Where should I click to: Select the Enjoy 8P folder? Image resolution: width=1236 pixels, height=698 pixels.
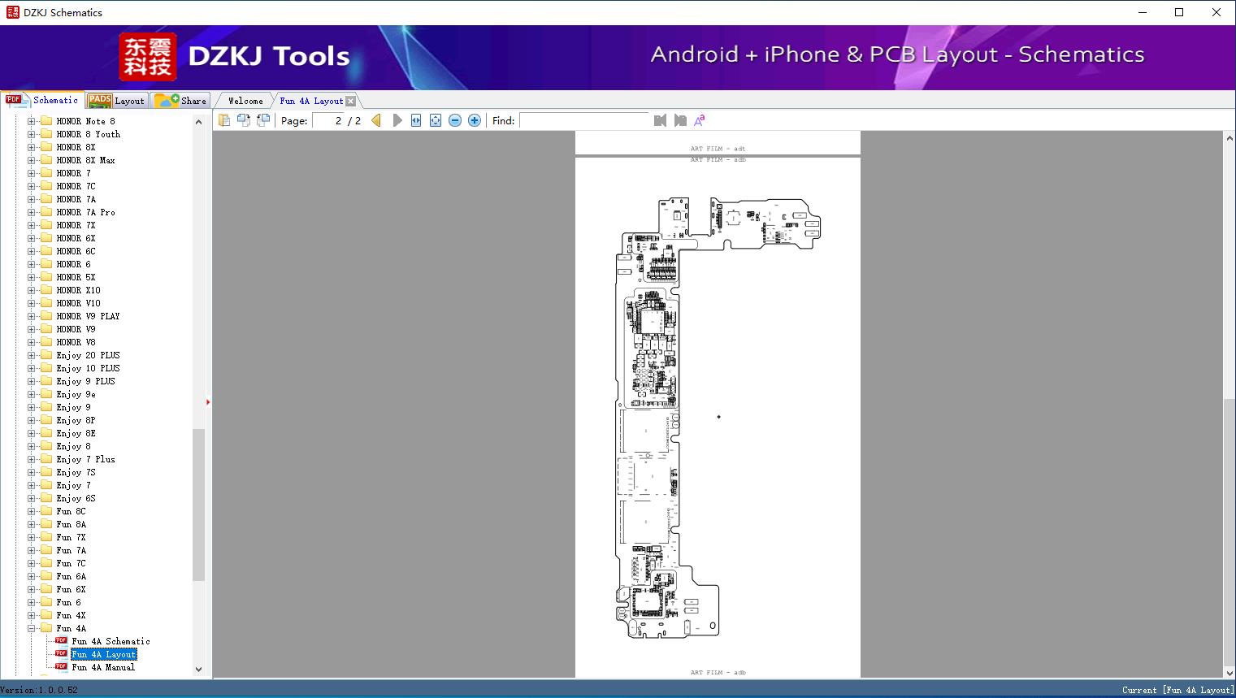tap(76, 420)
